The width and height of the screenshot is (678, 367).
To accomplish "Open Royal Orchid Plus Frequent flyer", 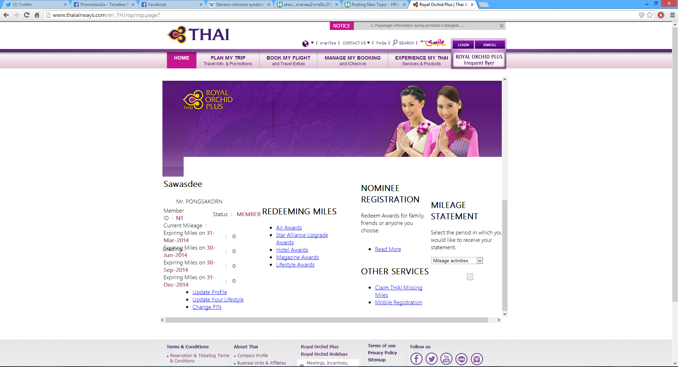I will point(479,60).
